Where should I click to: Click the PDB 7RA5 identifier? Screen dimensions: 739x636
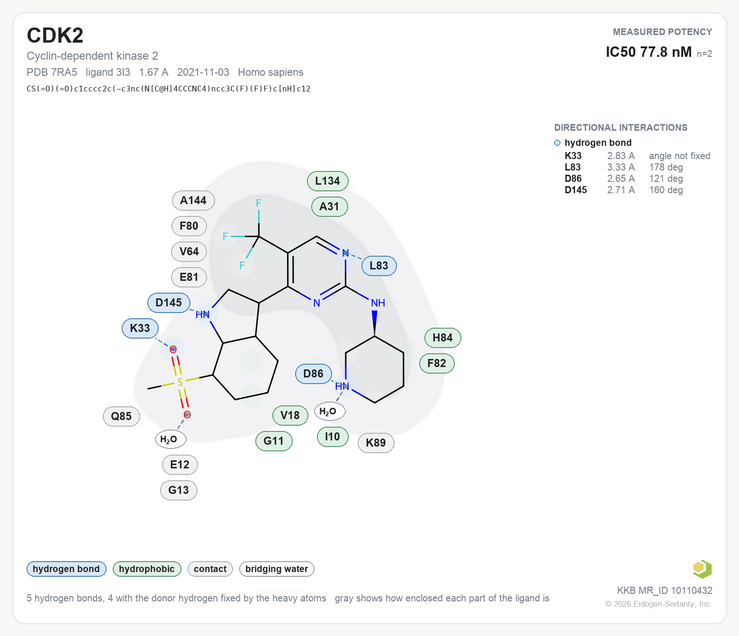(52, 72)
